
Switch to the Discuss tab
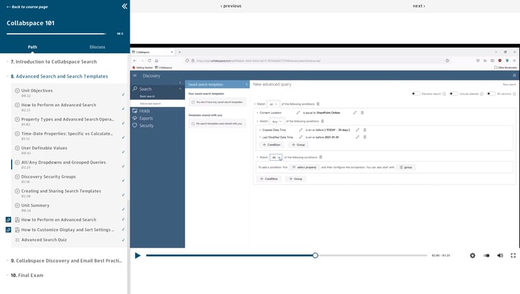(97, 47)
